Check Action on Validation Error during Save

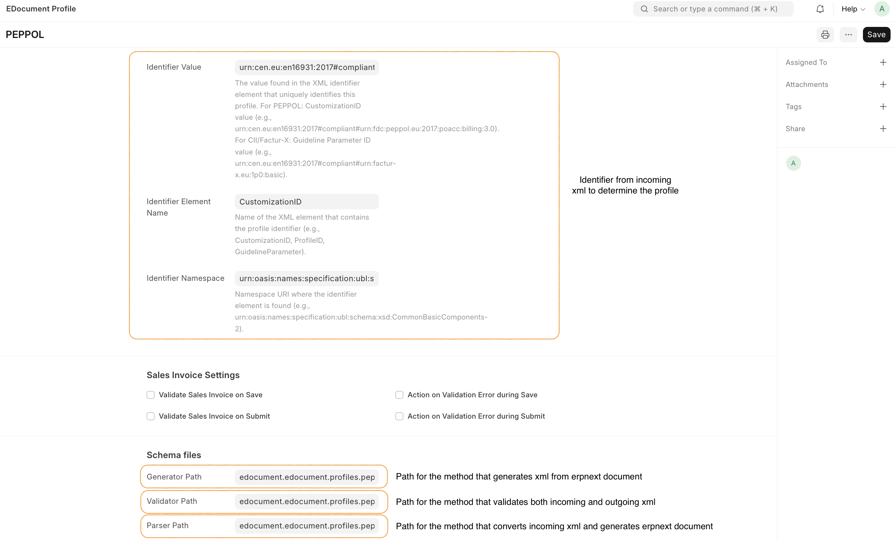(399, 395)
